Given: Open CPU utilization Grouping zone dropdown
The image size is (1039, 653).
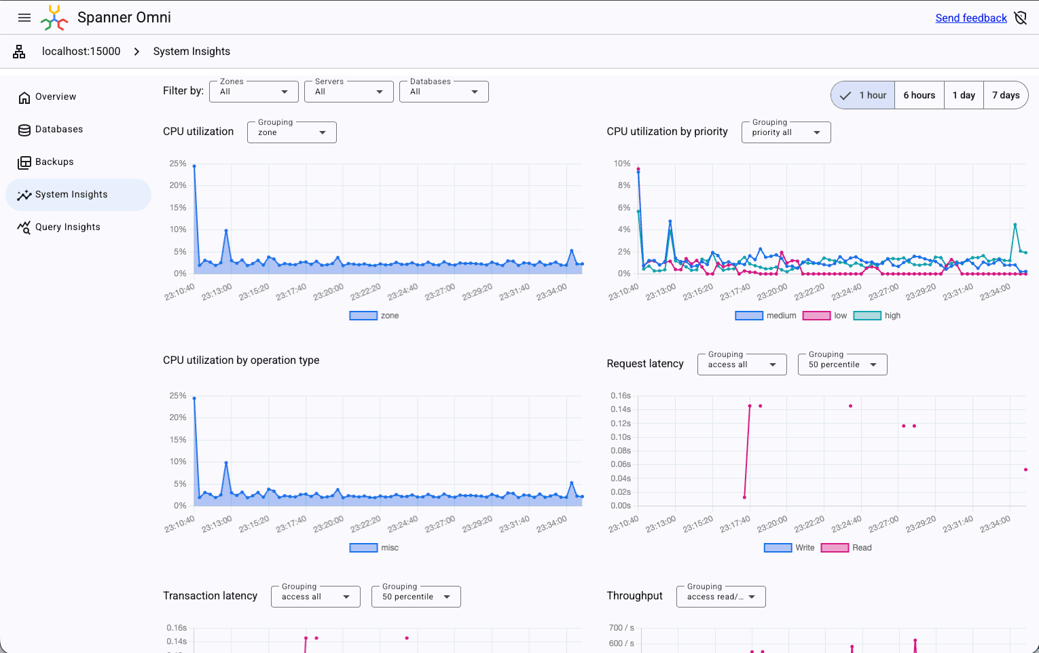Looking at the screenshot, I should point(293,132).
